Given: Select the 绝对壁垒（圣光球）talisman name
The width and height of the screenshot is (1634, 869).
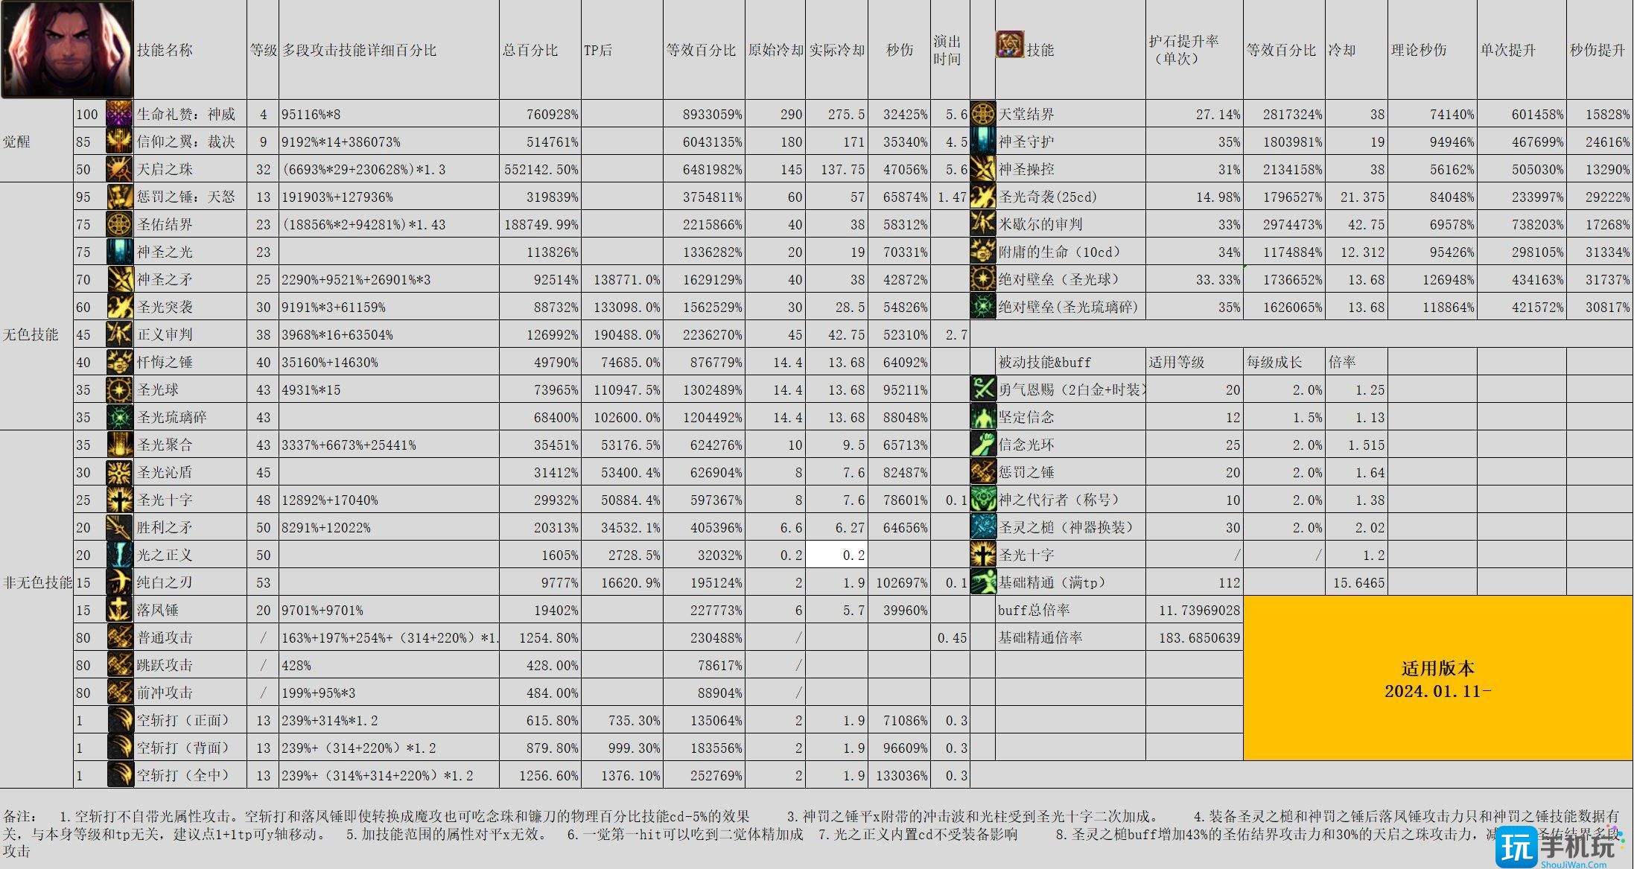Looking at the screenshot, I should coord(1059,279).
